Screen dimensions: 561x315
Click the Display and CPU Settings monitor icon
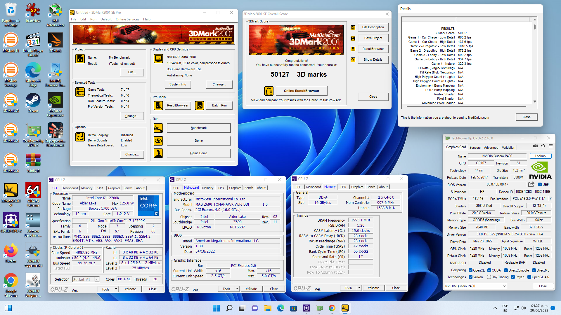click(x=158, y=59)
